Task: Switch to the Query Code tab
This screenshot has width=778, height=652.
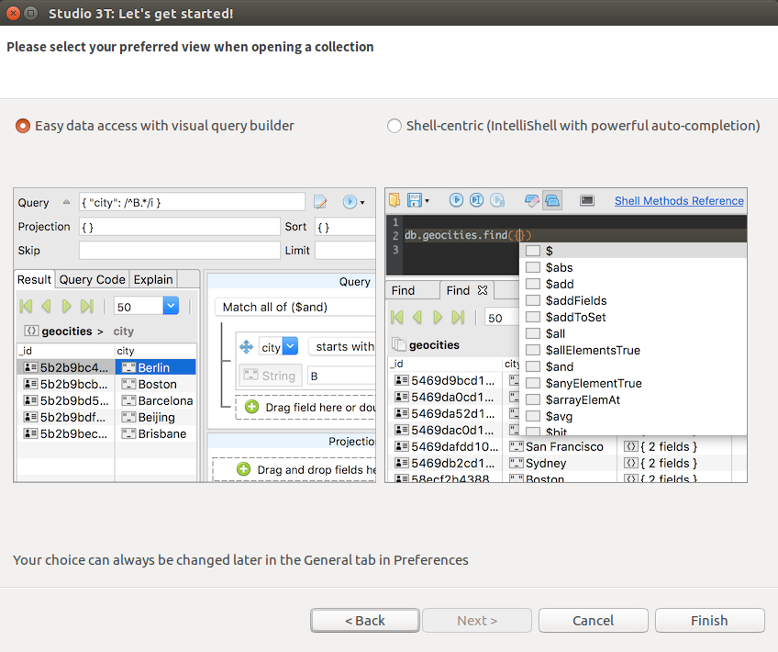Action: tap(93, 279)
